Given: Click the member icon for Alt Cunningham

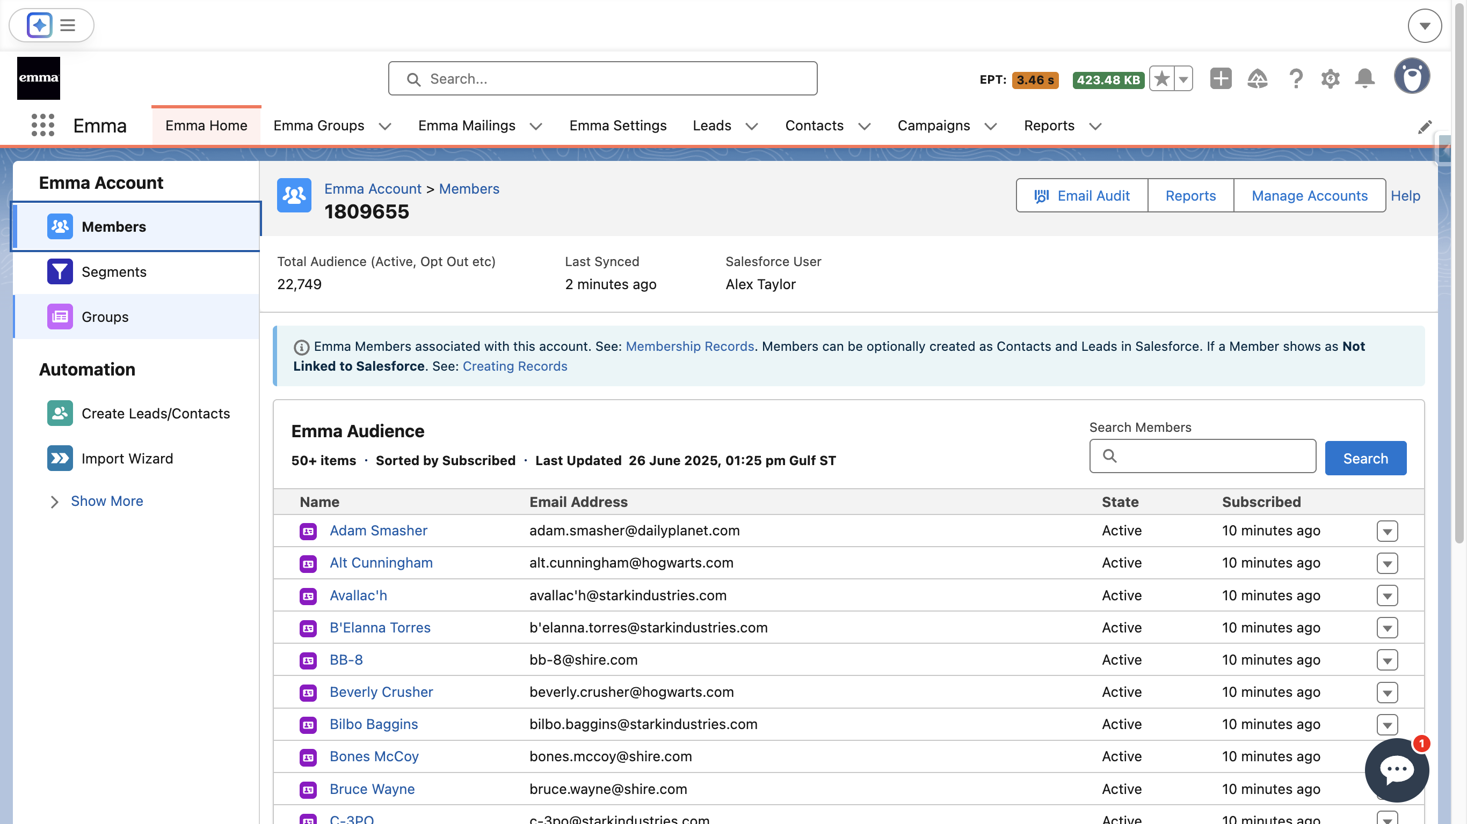Looking at the screenshot, I should point(308,563).
